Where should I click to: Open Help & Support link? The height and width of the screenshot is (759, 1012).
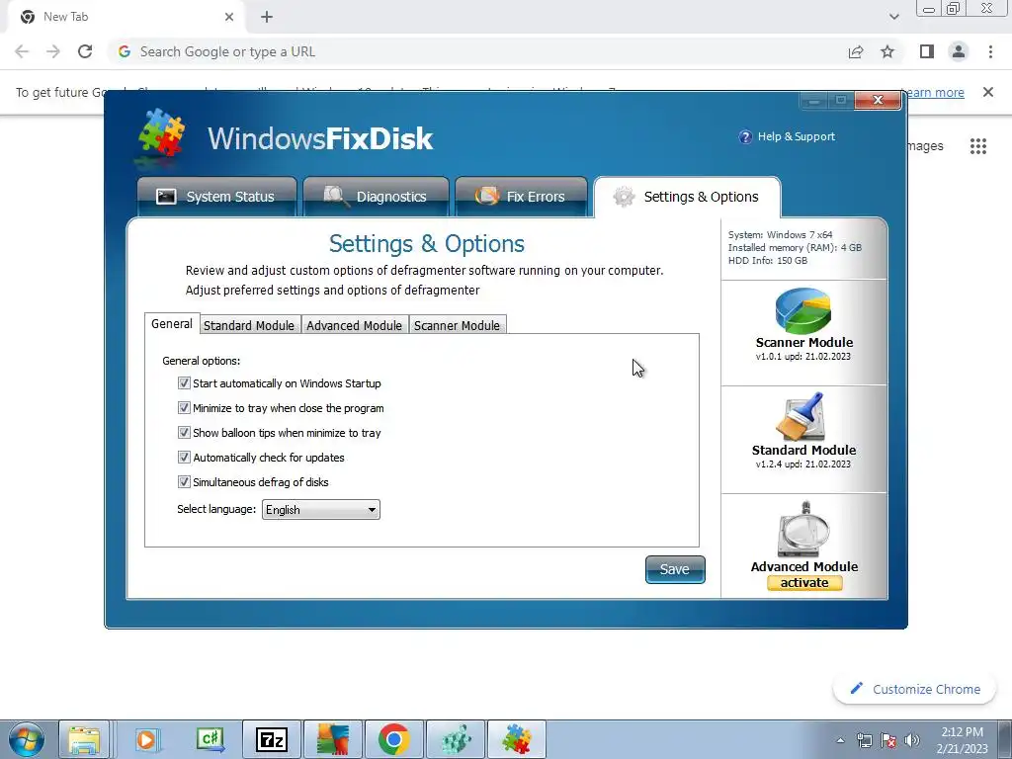(x=796, y=136)
